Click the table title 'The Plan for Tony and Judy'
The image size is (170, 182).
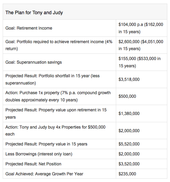tap(34, 13)
